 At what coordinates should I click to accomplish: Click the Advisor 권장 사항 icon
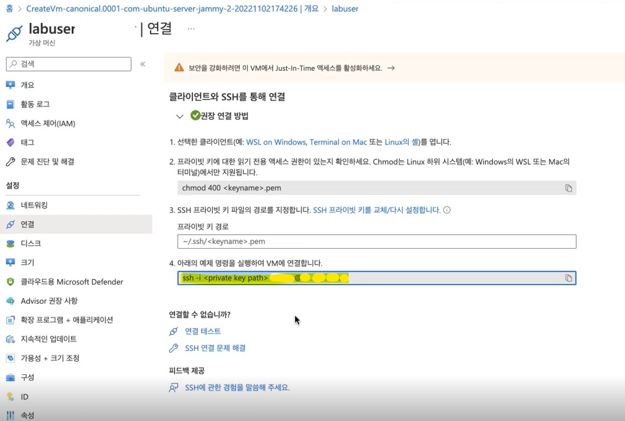10,301
